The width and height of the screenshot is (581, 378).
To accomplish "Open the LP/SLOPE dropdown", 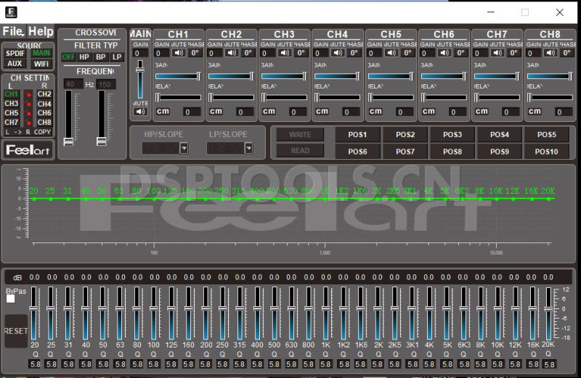I will click(x=248, y=148).
